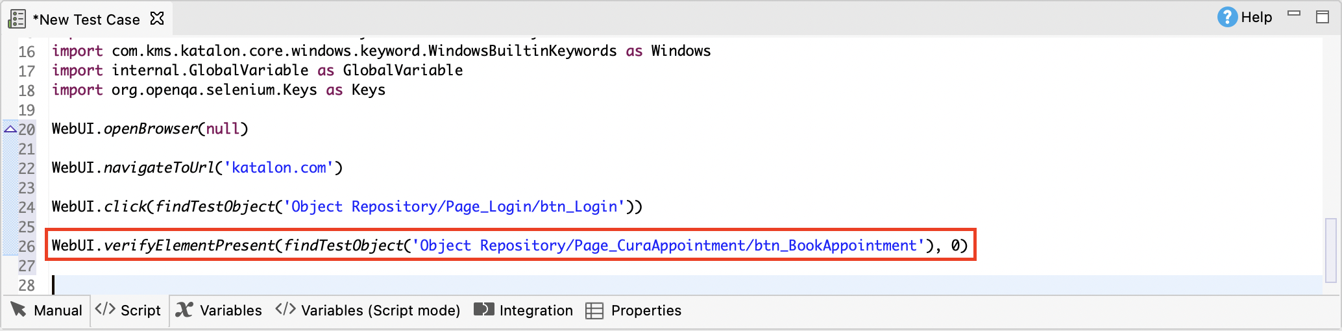Click the btn_BookAppointment object path string
The image size is (1342, 331).
pos(668,246)
